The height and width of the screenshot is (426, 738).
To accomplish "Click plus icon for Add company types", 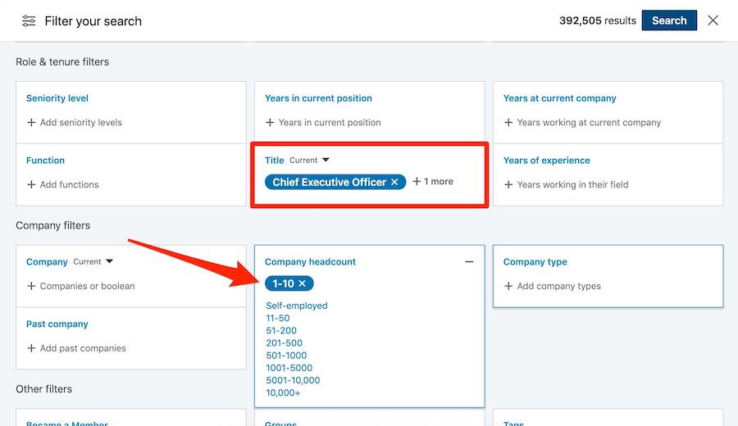I will (x=508, y=286).
